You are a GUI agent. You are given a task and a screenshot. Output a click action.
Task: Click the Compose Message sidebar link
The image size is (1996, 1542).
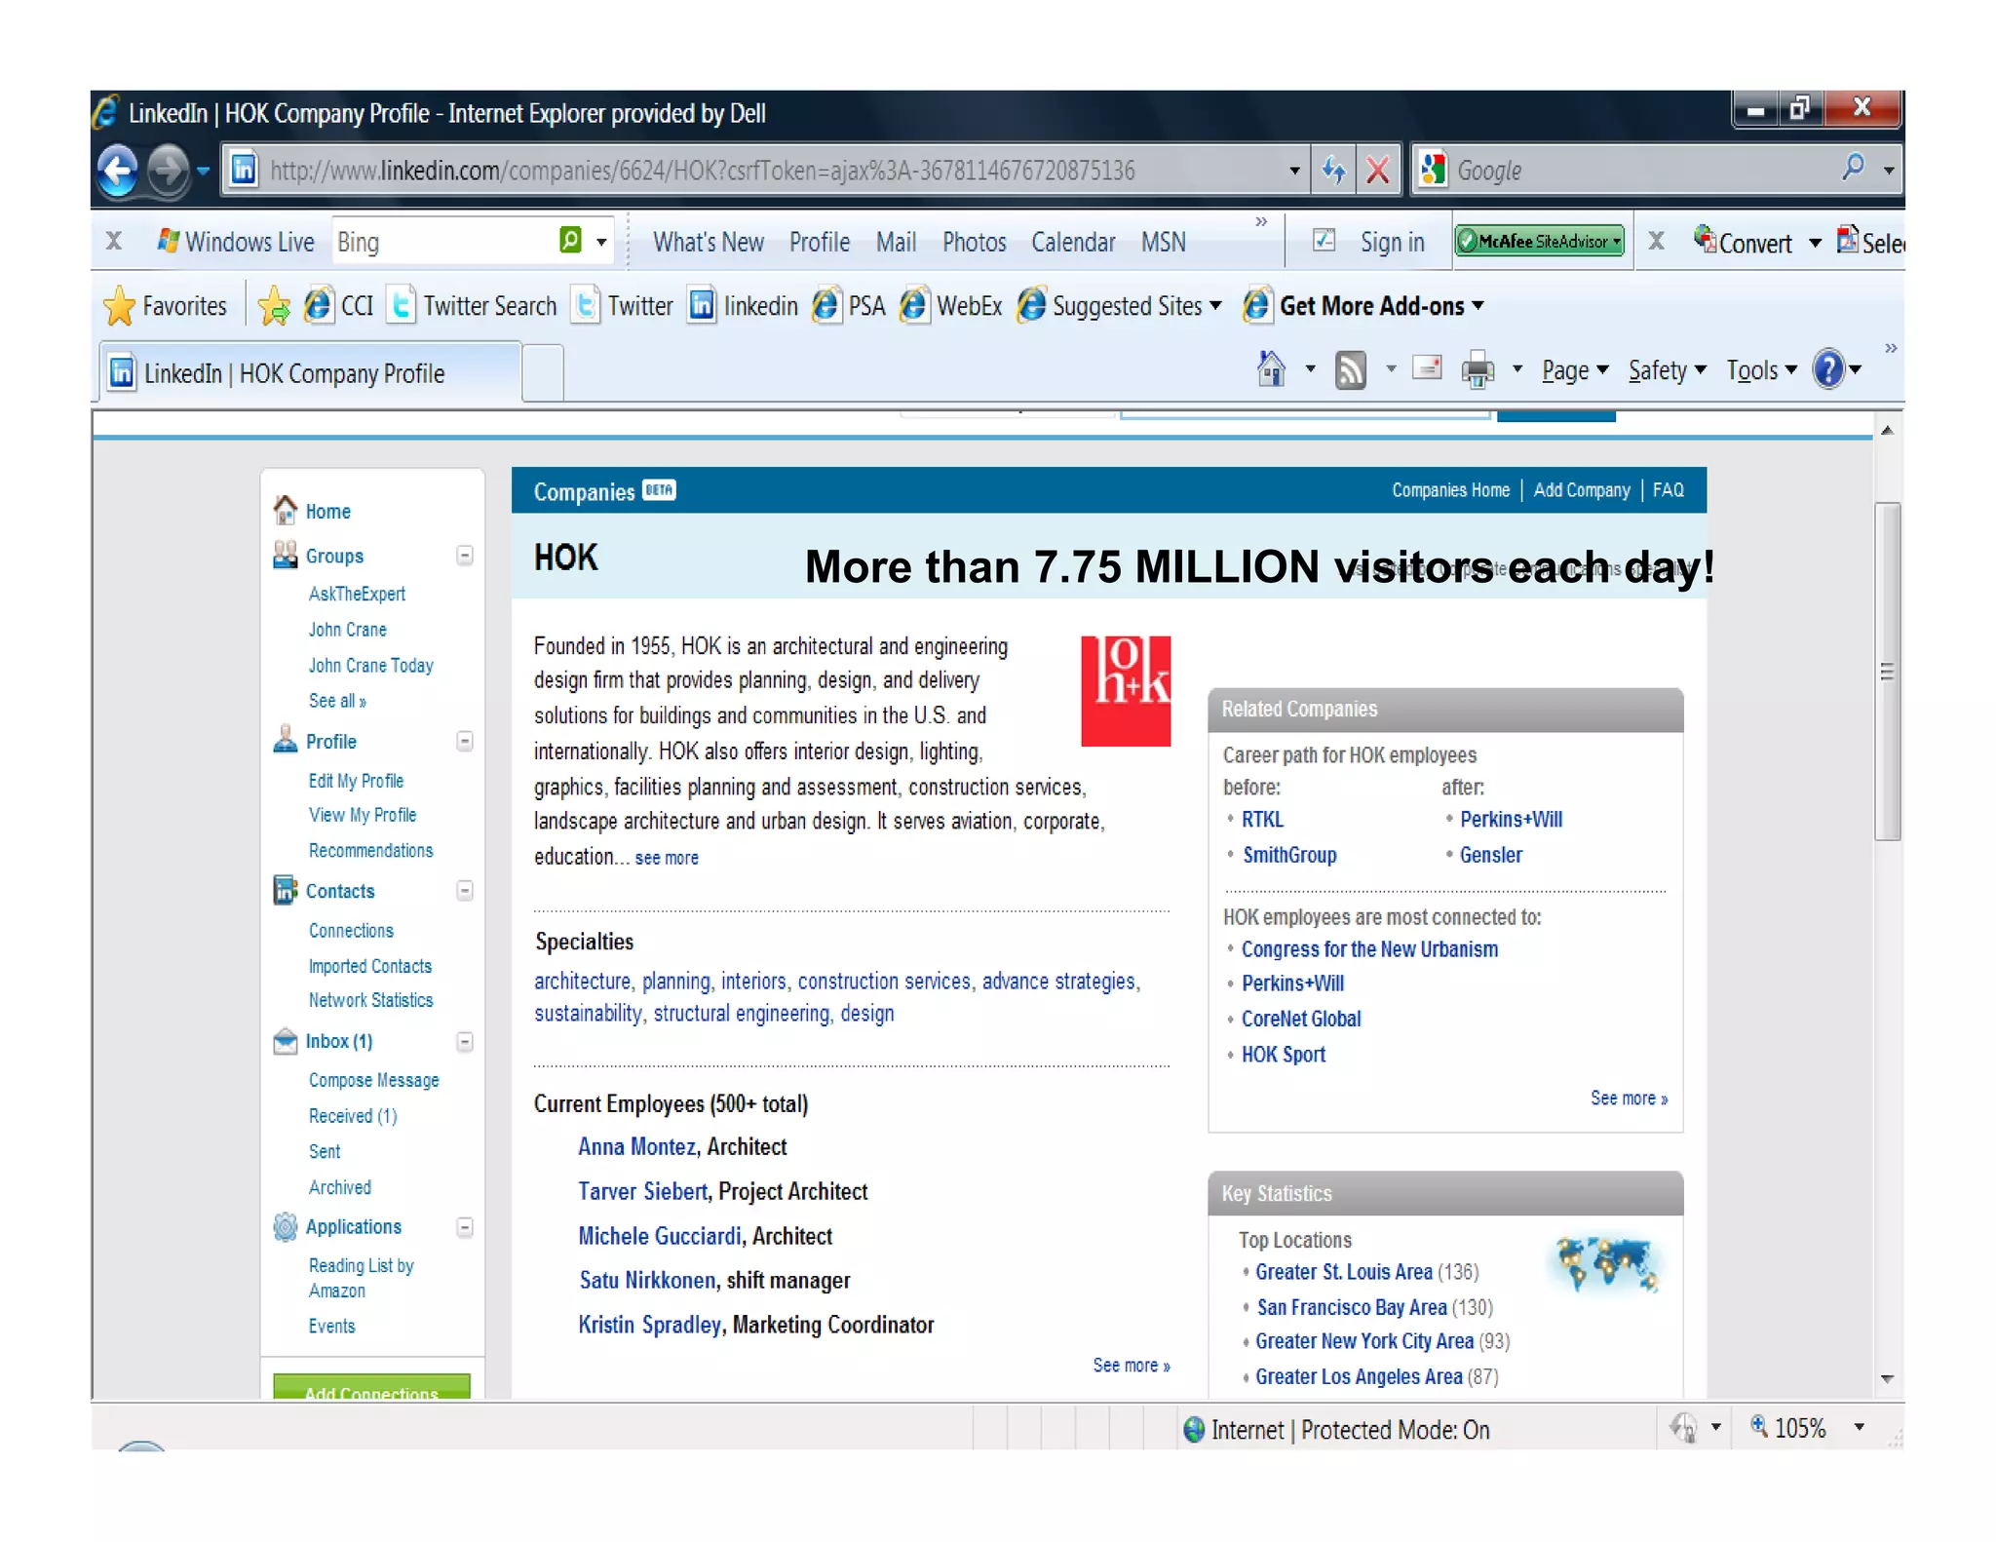click(373, 1080)
